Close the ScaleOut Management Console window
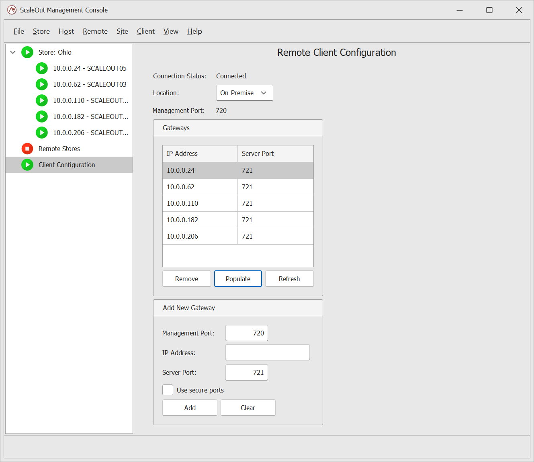Screen dimensions: 534x462 [519, 10]
